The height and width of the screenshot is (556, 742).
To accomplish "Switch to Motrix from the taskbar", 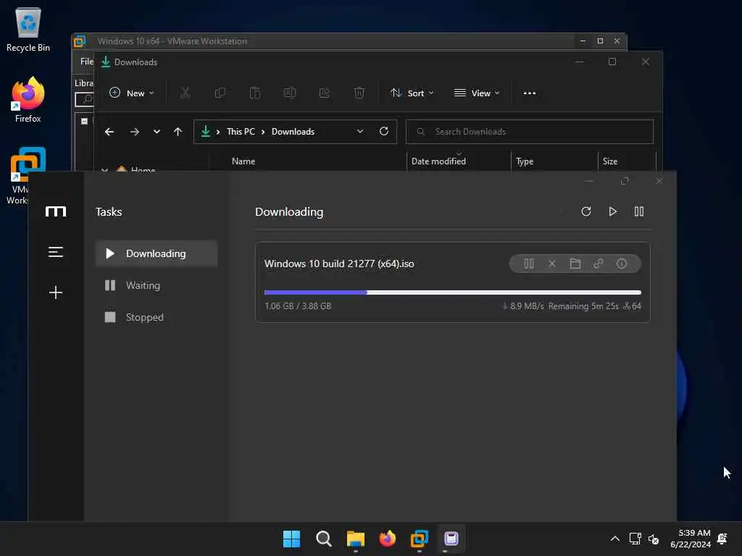I will tap(451, 539).
